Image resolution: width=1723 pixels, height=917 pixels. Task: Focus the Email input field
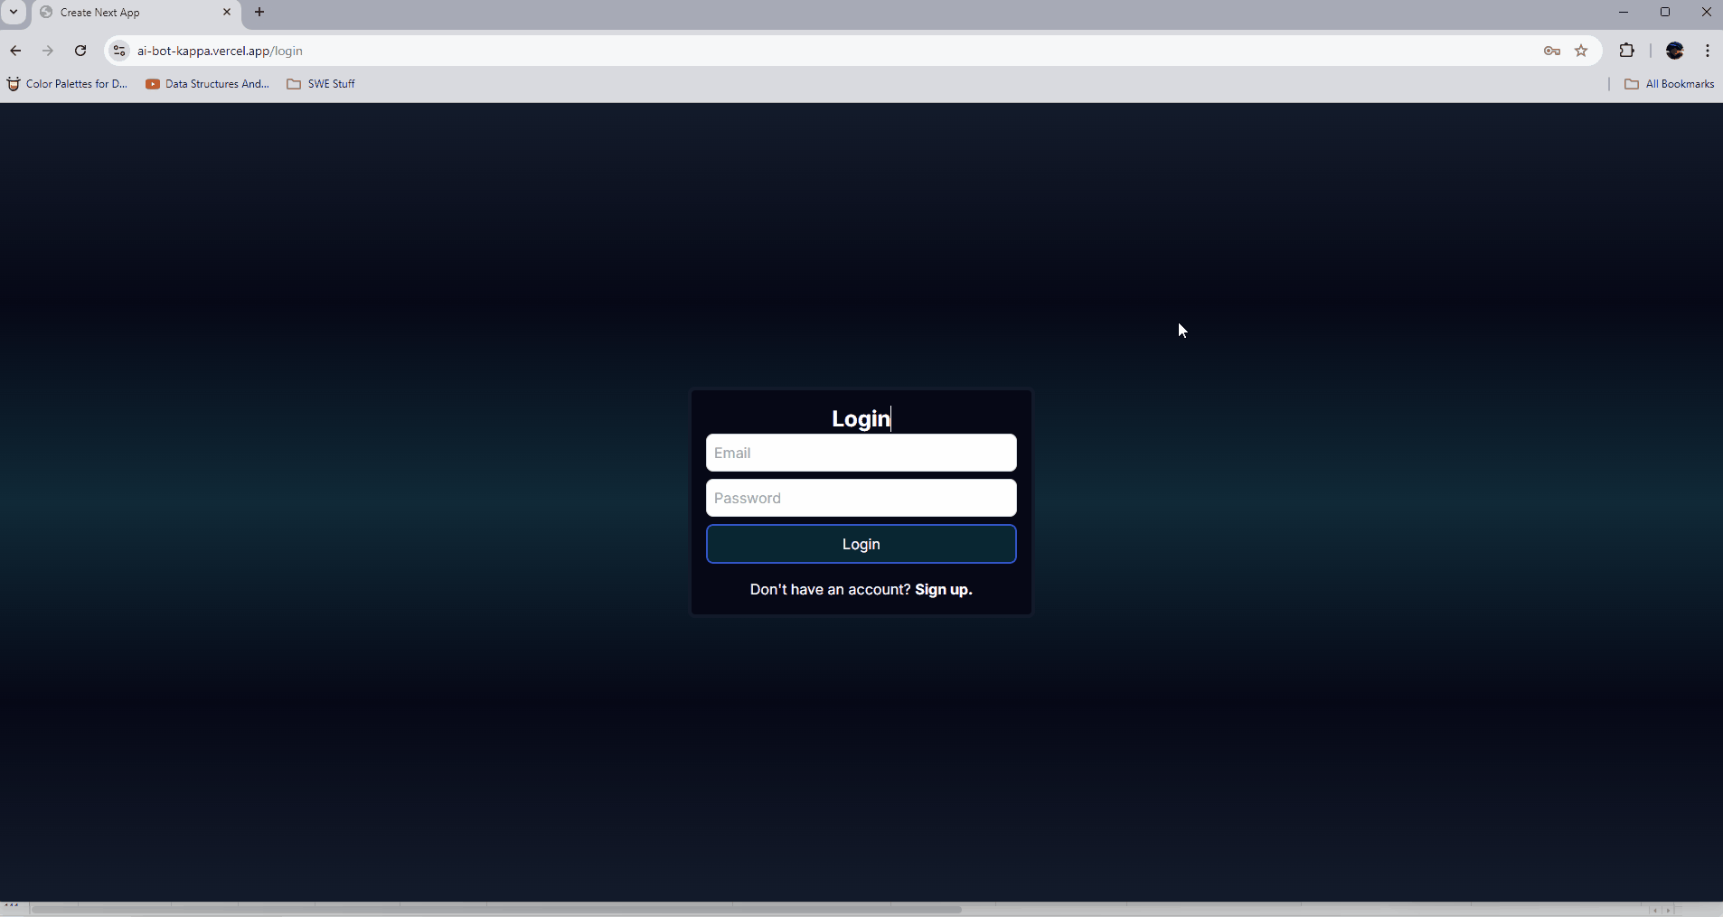pyautogui.click(x=861, y=453)
